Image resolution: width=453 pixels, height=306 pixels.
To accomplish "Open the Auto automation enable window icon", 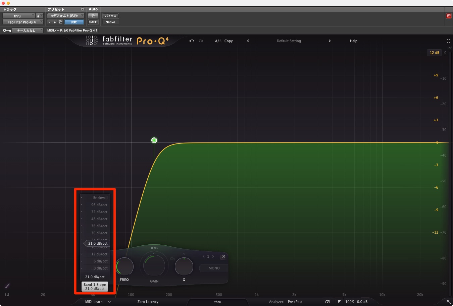I will [x=93, y=16].
